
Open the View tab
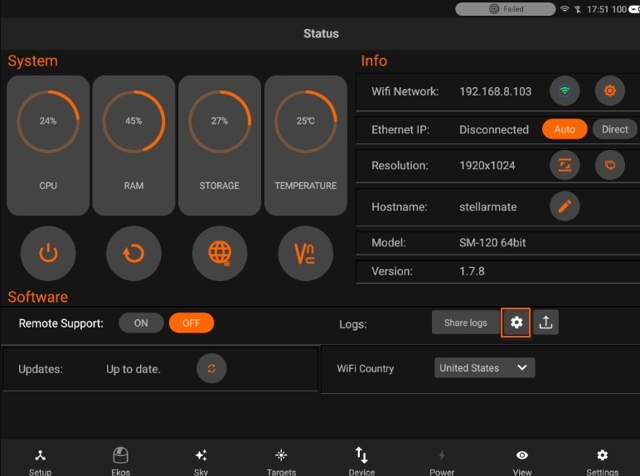click(x=522, y=462)
